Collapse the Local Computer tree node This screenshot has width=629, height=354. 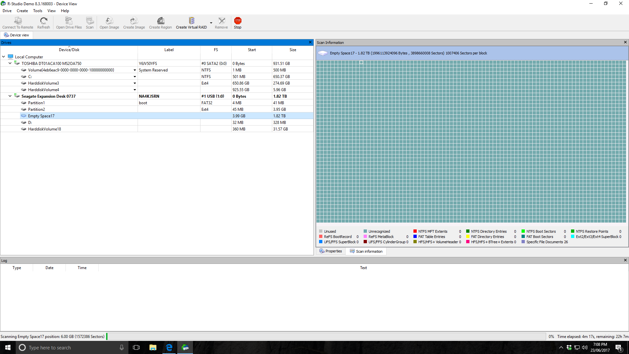(x=4, y=57)
